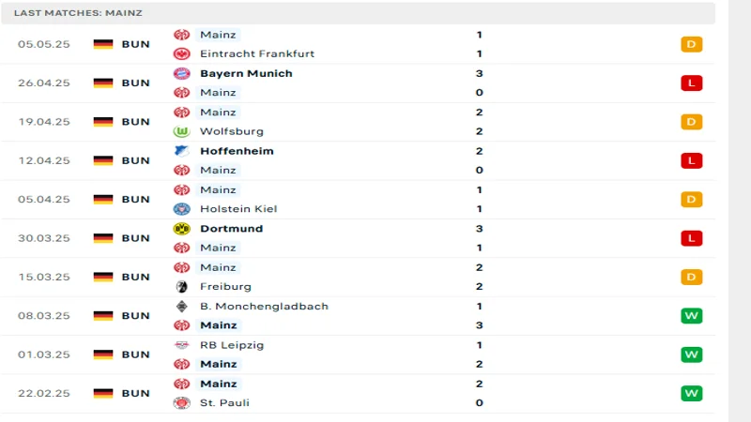Click the German flag on the 05.05.25 row
Screen dimensions: 751x422
coord(103,44)
